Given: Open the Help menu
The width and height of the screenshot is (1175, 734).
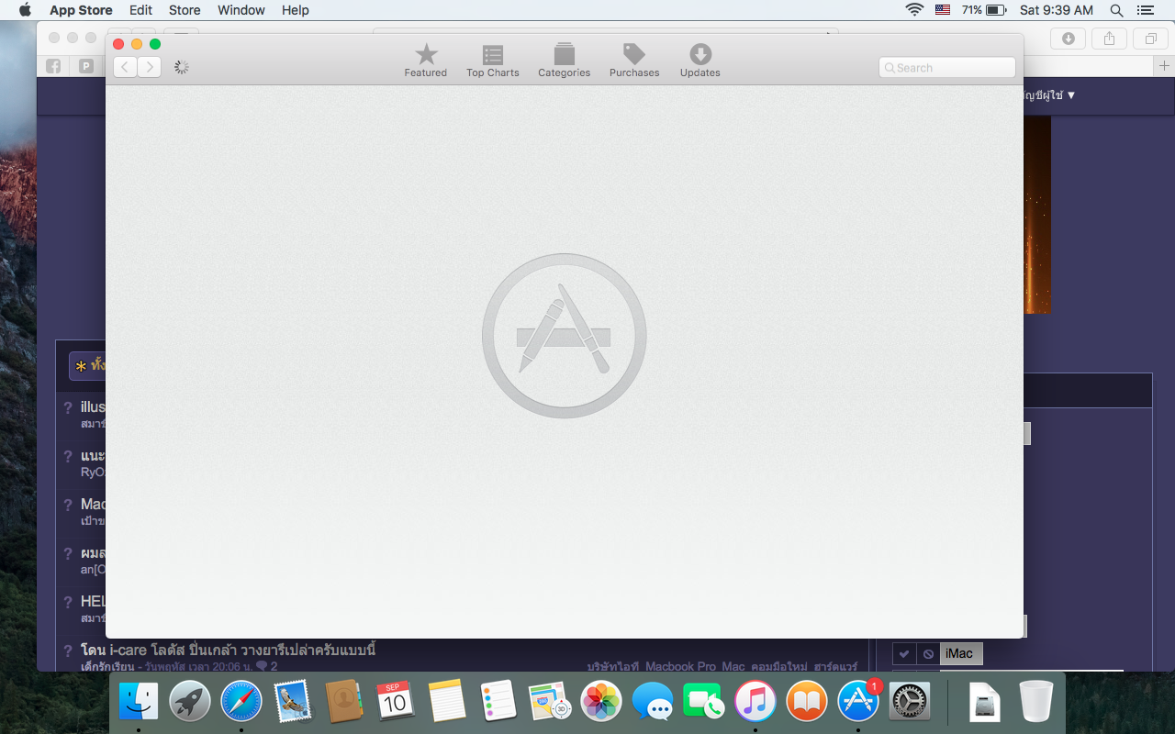Looking at the screenshot, I should [x=296, y=10].
